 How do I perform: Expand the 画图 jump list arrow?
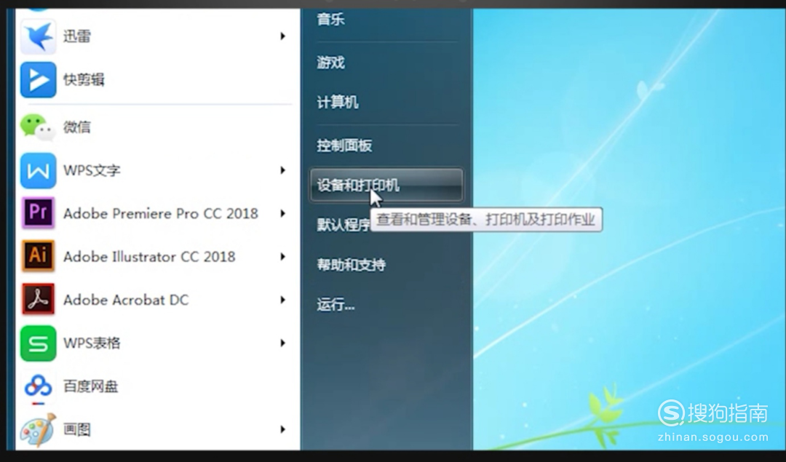click(282, 429)
